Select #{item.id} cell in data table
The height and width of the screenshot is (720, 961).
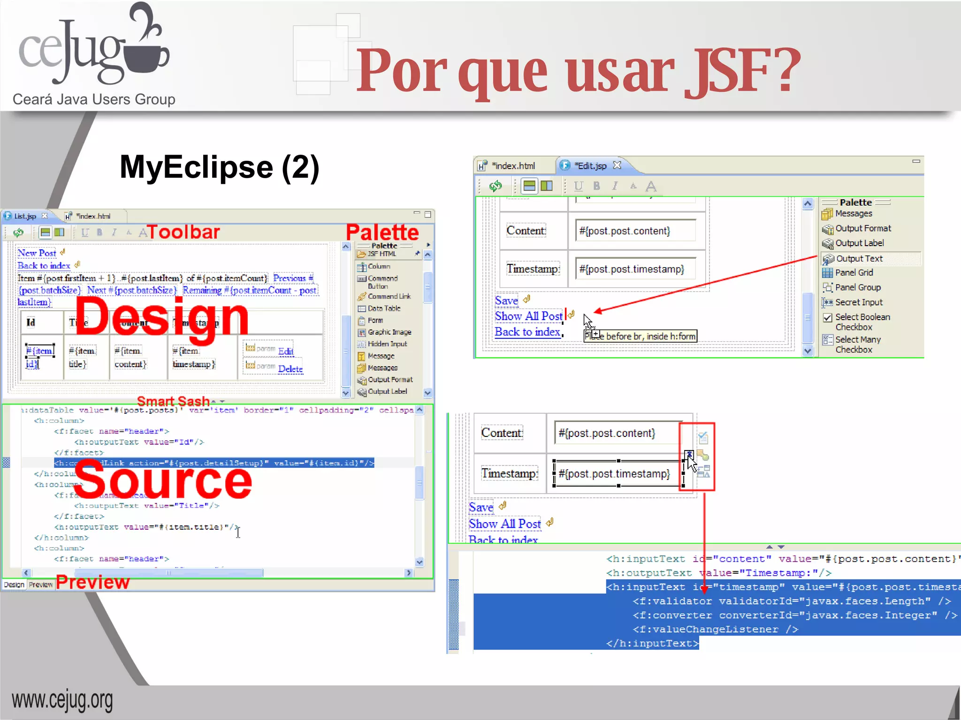point(40,357)
